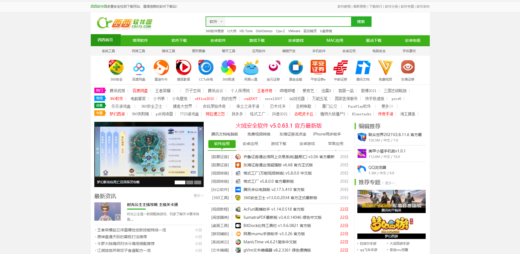Select the third slideshow indicator
Image resolution: width=520 pixels, height=254 pixels.
[x=198, y=182]
